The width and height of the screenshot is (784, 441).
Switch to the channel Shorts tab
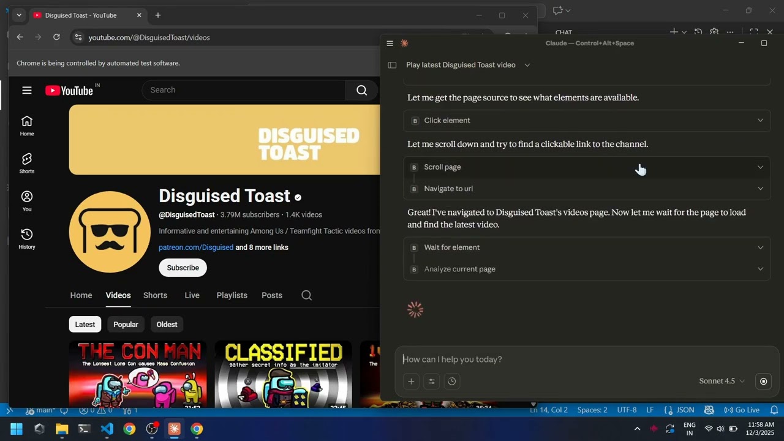coord(155,295)
